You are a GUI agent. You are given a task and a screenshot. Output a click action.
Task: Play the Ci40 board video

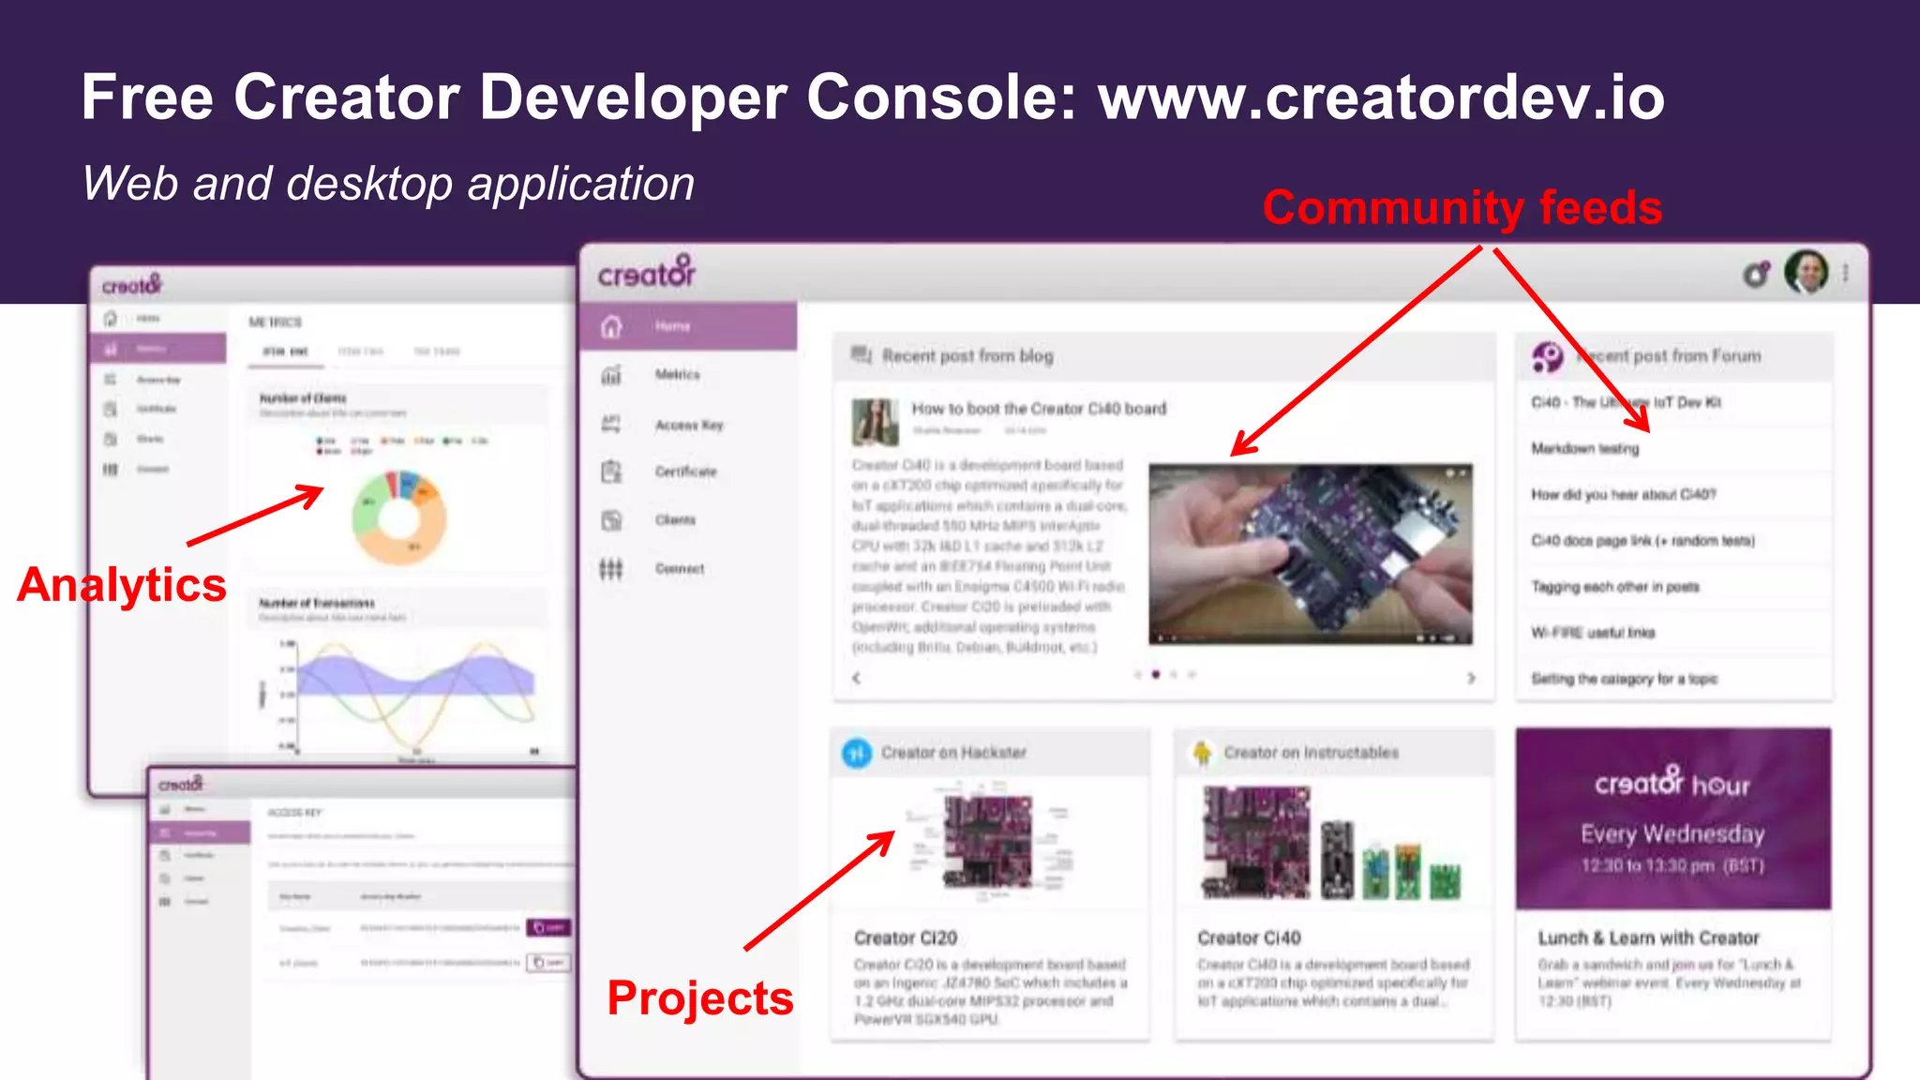pos(1311,553)
